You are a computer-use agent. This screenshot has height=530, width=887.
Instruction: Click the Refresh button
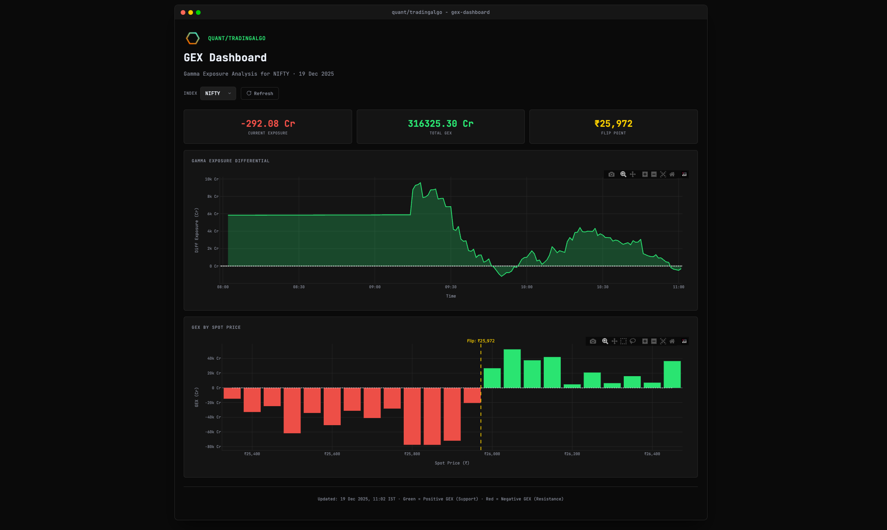[x=259, y=93]
